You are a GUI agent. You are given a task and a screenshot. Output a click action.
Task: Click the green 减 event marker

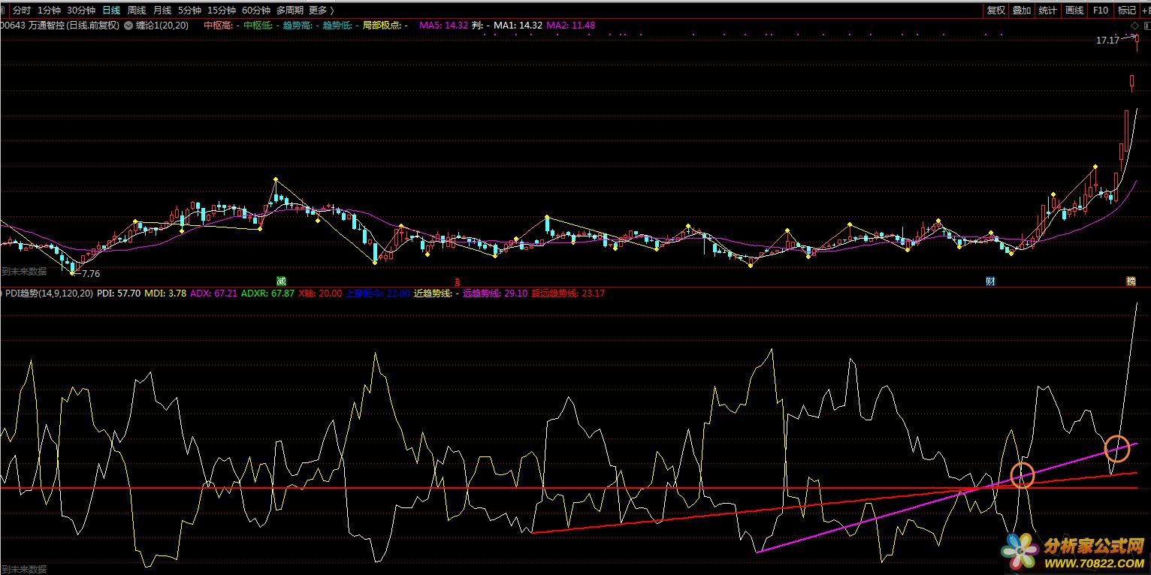click(282, 281)
